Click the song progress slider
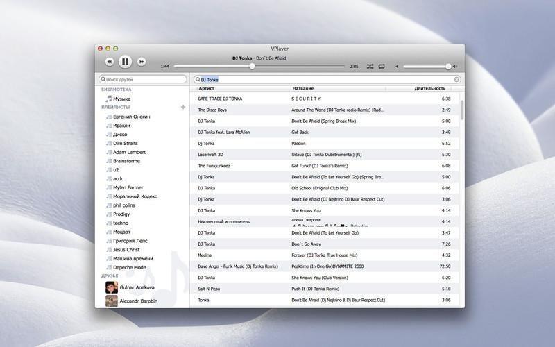Viewport: 555px width, 347px height. (259, 66)
